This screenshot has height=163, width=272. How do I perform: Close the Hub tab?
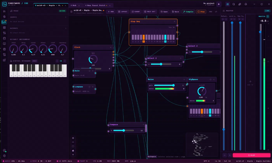click(79, 6)
